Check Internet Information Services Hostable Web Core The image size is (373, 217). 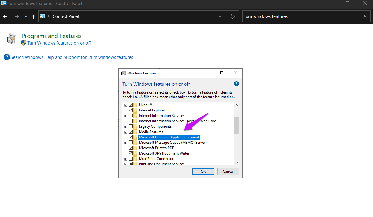(x=131, y=121)
